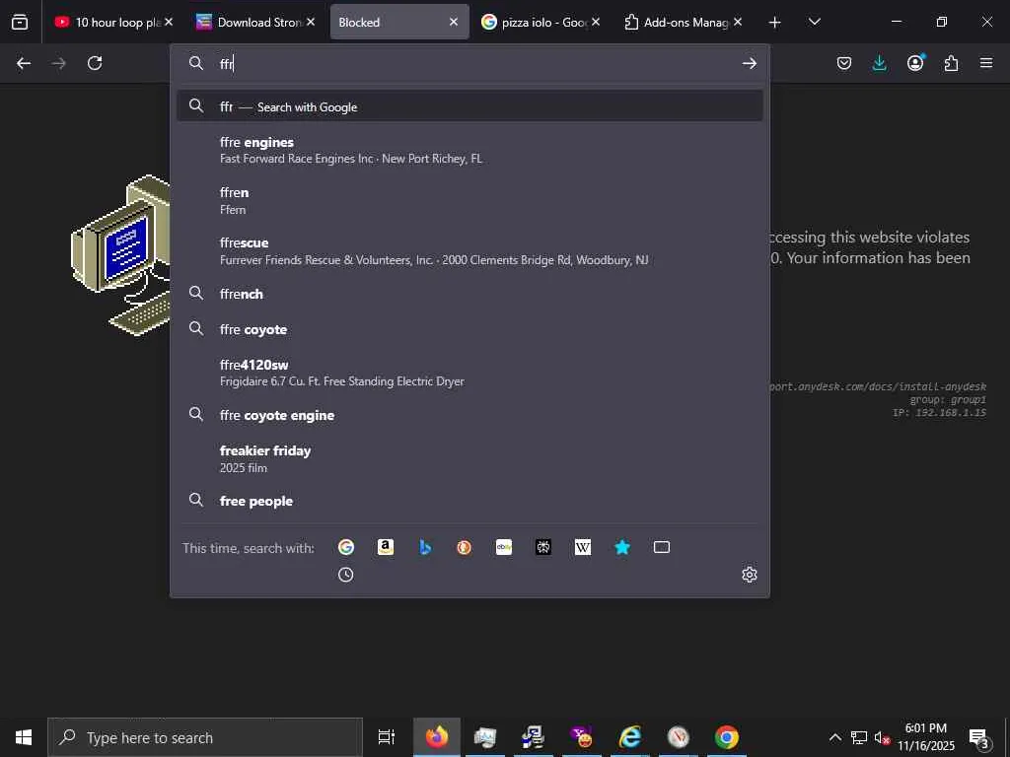This screenshot has height=757, width=1010.
Task: Open the Firefox application menu
Action: (x=986, y=63)
